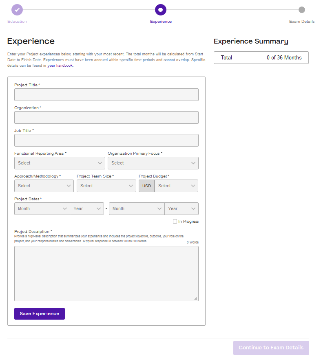The image size is (321, 364).
Task: Open the Organization Primary Focus dropdown
Action: [153, 162]
